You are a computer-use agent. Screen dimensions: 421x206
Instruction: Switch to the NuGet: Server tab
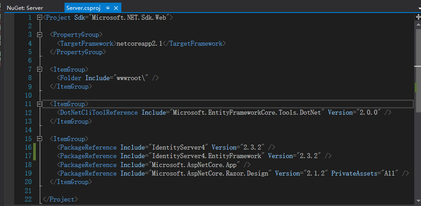click(x=25, y=8)
